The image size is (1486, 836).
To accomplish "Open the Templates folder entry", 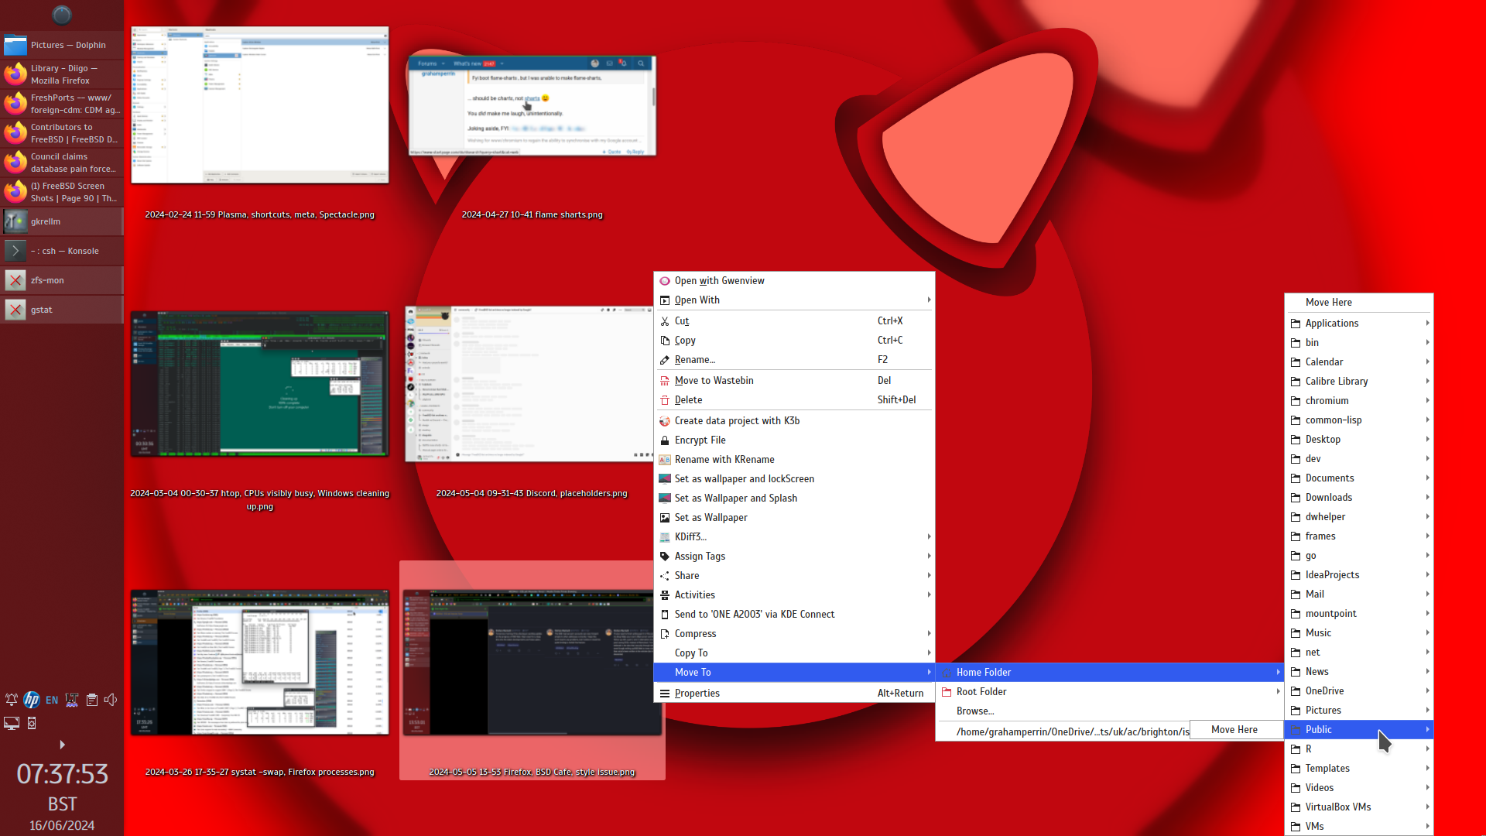I will tap(1359, 768).
